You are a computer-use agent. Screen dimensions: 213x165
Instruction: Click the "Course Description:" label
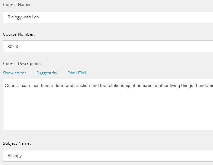click(22, 64)
